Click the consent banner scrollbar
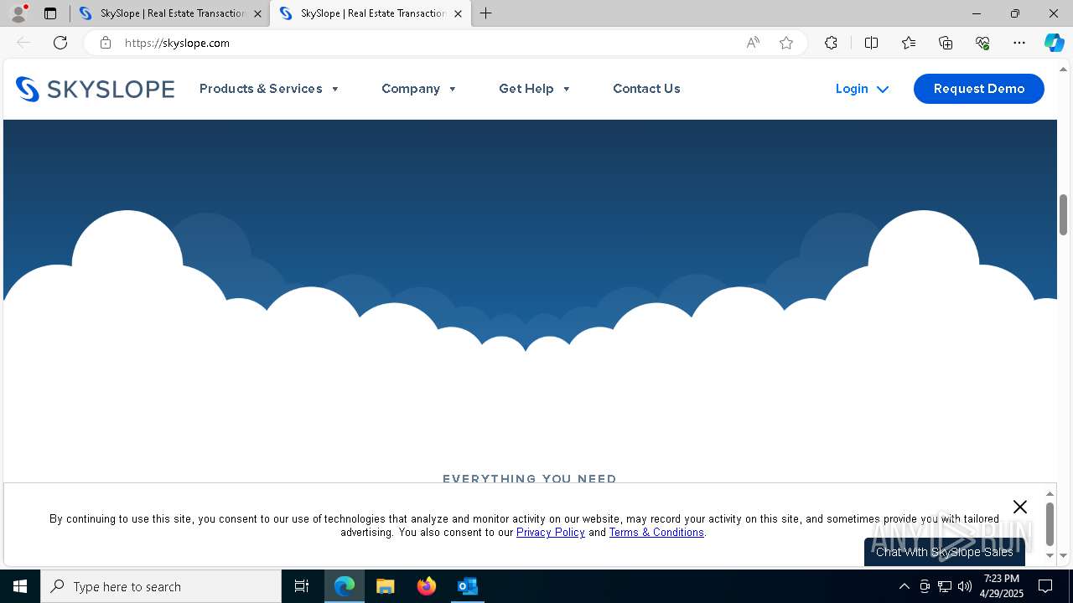The width and height of the screenshot is (1073, 603). [1050, 524]
